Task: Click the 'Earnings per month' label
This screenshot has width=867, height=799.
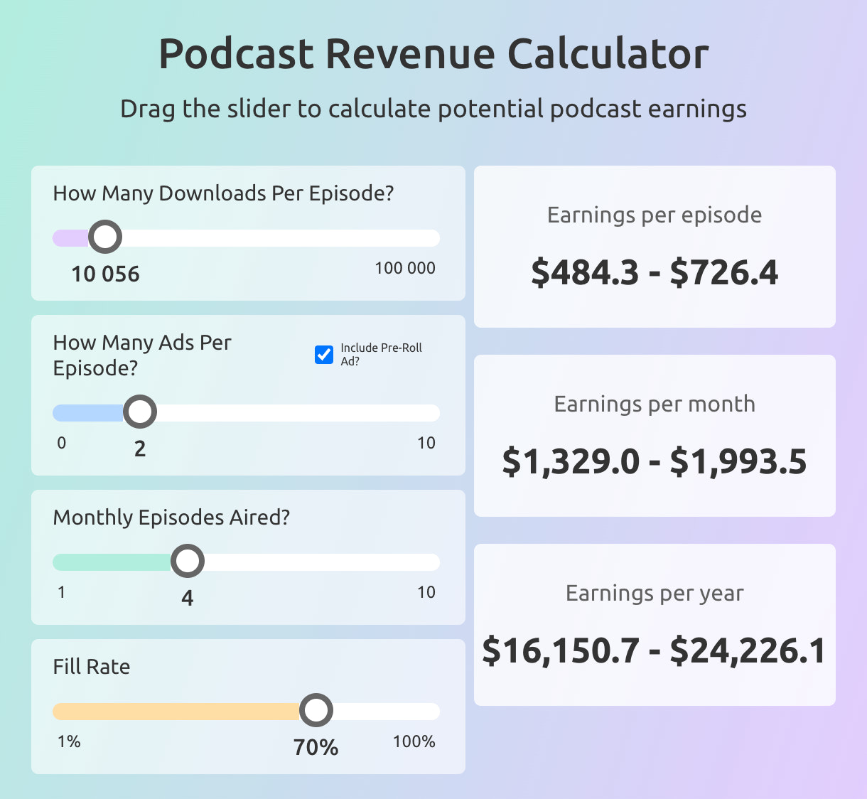Action: tap(655, 404)
